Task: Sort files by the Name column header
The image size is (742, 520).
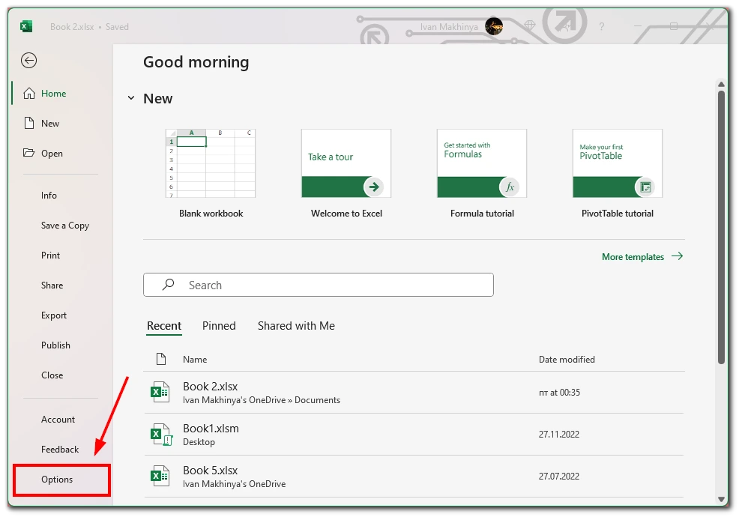Action: click(x=195, y=360)
